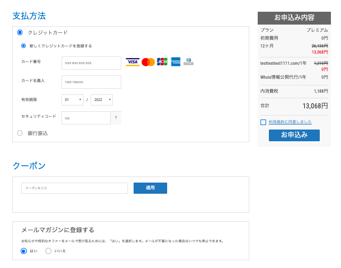The image size is (341, 268).
Task: Select はい for the mail magazine
Action: pyautogui.click(x=23, y=251)
